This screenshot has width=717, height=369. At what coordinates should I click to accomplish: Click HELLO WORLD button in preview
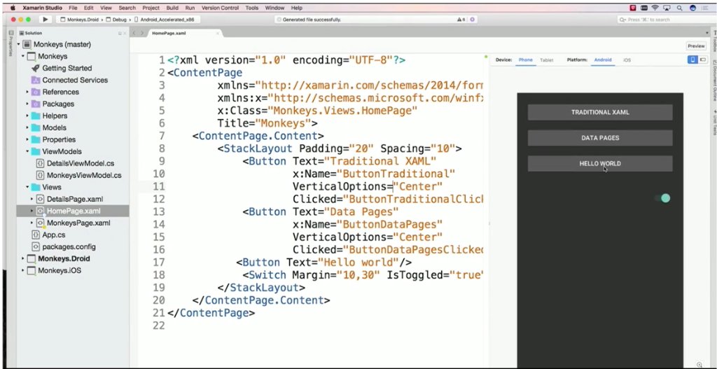[600, 163]
